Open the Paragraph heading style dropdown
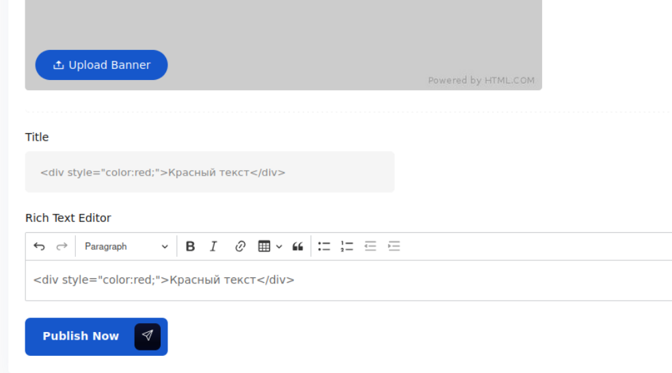672x373 pixels. coord(126,247)
